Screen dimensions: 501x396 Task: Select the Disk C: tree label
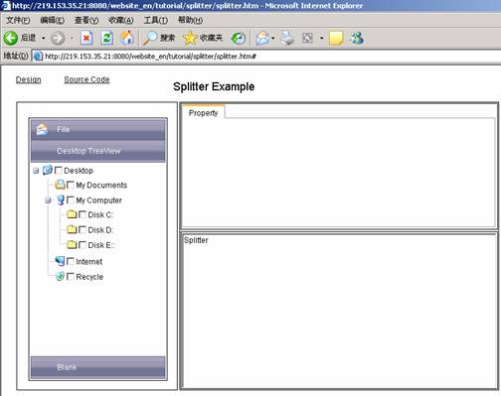tap(100, 214)
